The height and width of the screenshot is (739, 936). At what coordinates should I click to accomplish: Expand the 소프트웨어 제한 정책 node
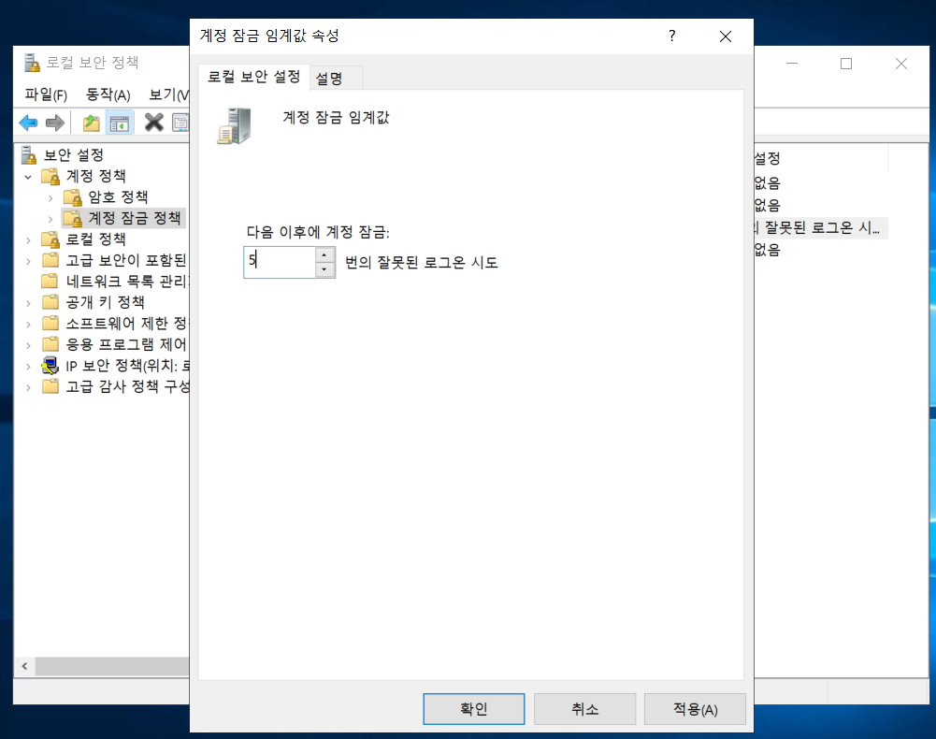click(x=28, y=325)
